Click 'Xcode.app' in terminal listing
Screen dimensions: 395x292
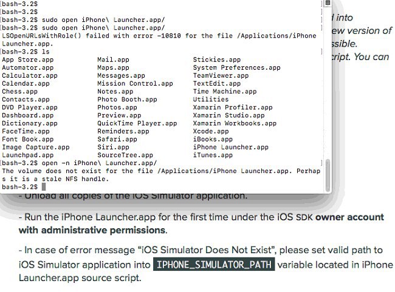(x=211, y=131)
